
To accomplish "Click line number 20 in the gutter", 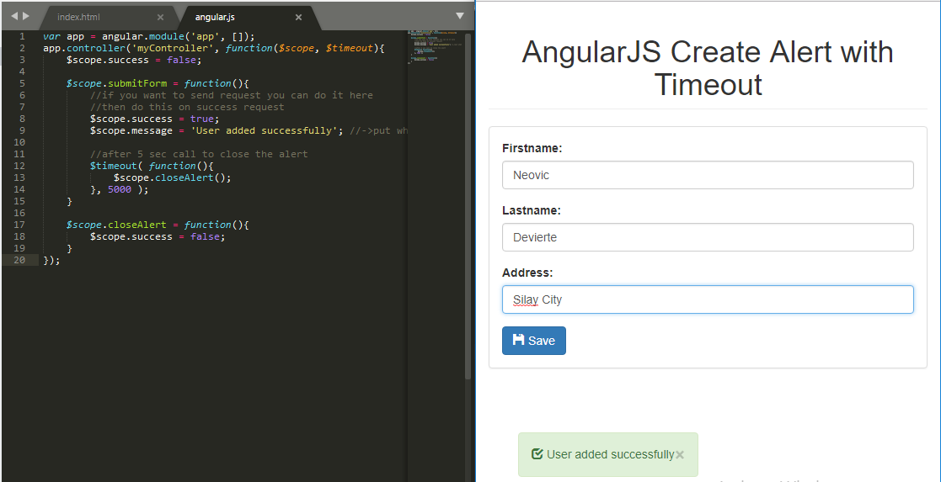I will 19,260.
